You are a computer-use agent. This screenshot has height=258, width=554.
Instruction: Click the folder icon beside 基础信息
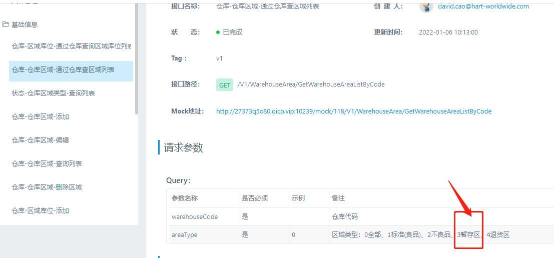(x=6, y=24)
